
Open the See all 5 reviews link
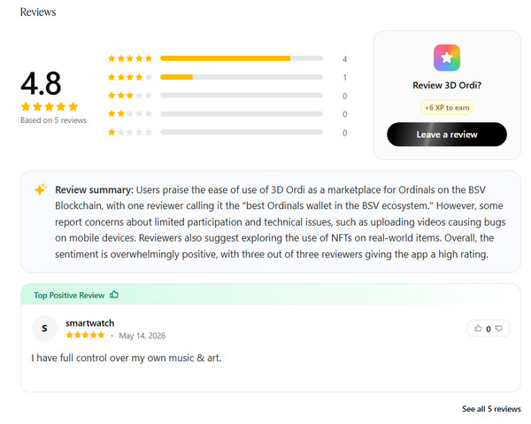(491, 409)
